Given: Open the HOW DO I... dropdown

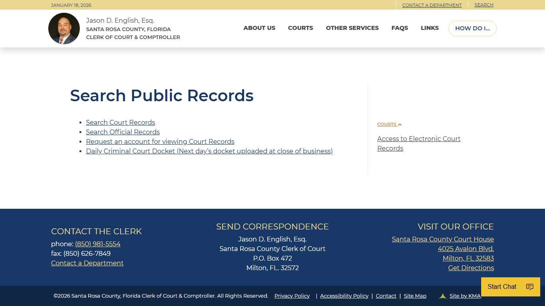Looking at the screenshot, I should tap(472, 28).
